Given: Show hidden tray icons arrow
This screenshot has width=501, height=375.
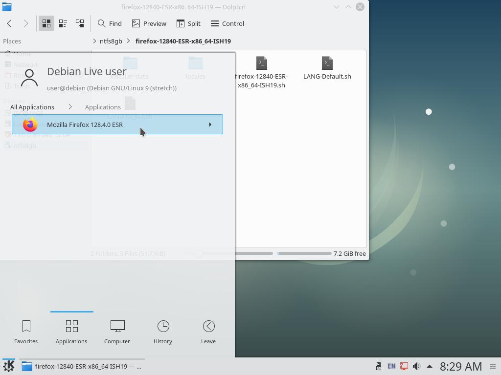Looking at the screenshot, I should click(430, 366).
